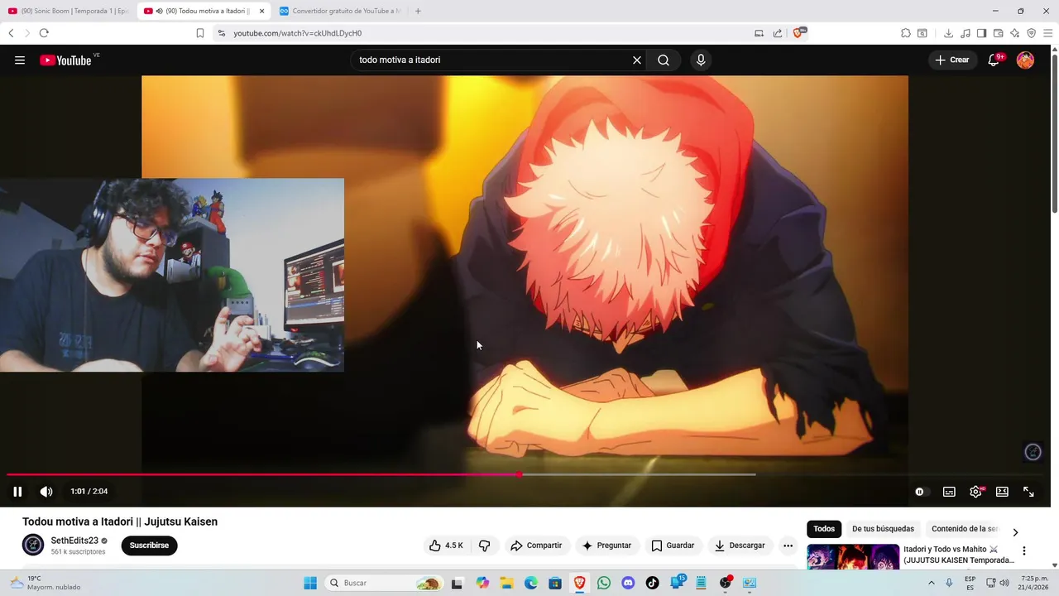1059x596 pixels.
Task: Open the YouTube guide hamburger menu
Action: 20,60
